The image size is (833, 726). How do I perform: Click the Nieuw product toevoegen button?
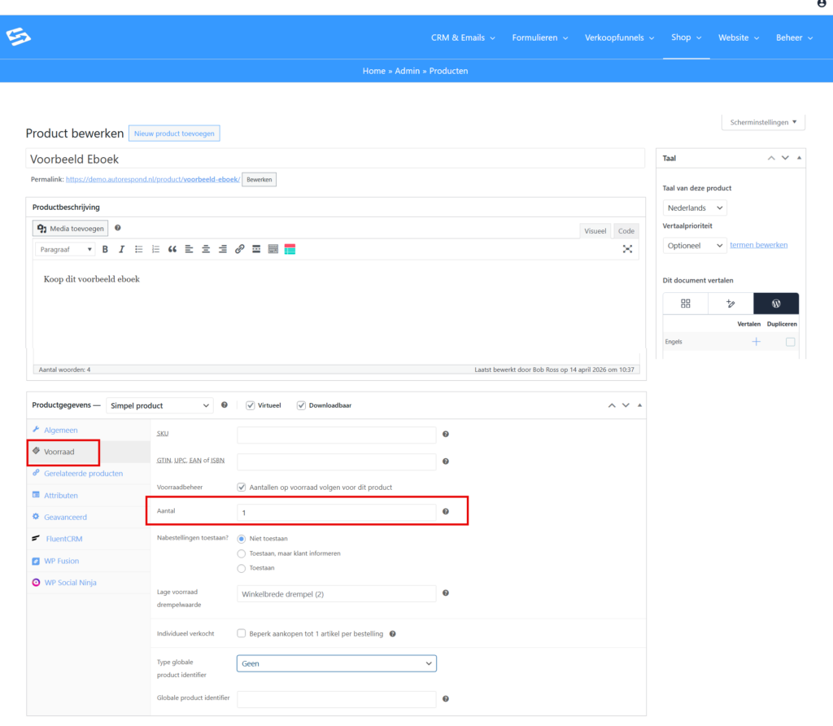click(x=174, y=133)
